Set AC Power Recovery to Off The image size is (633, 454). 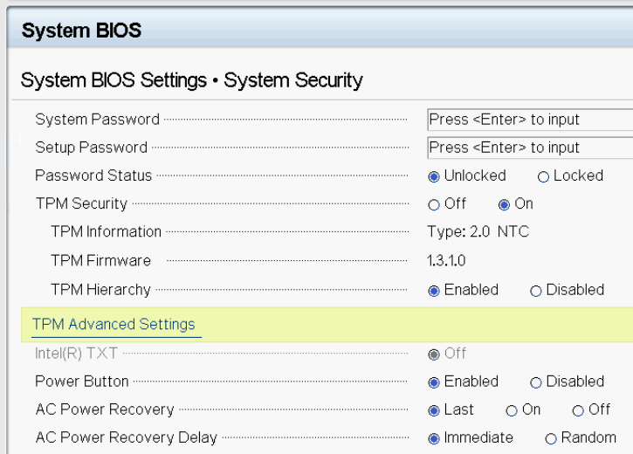(578, 410)
